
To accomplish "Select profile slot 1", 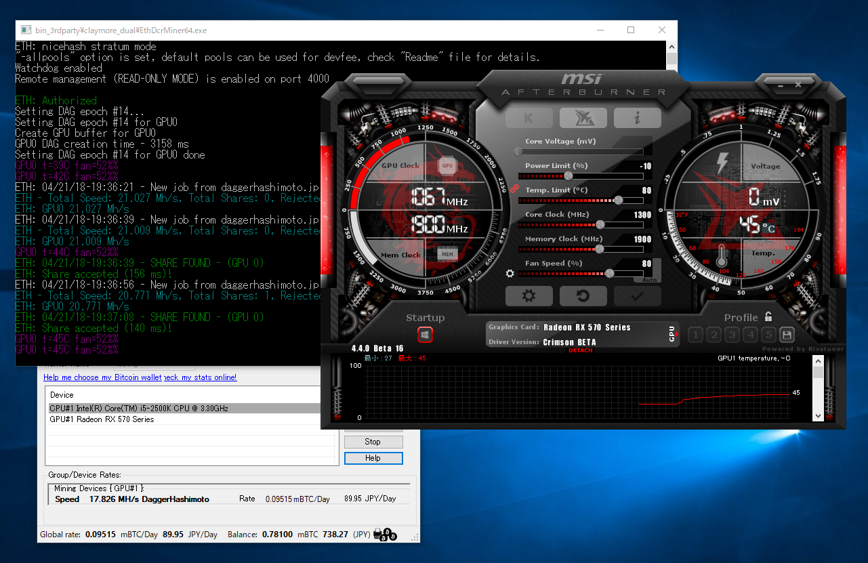I will click(695, 335).
